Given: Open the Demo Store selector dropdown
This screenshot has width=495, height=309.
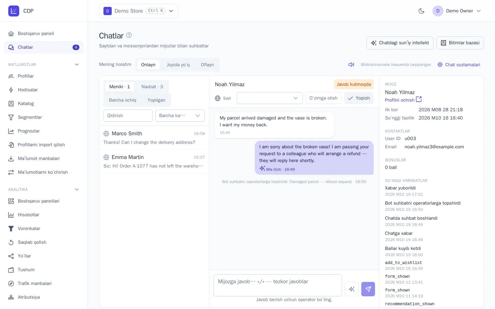Looking at the screenshot, I should [x=139, y=11].
